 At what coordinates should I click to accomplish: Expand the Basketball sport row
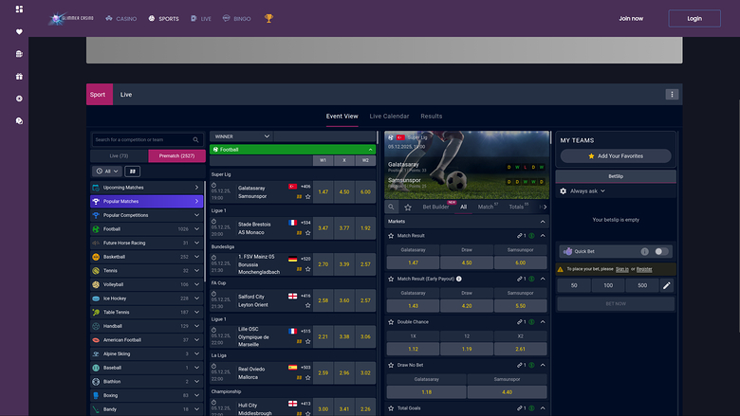147,257
